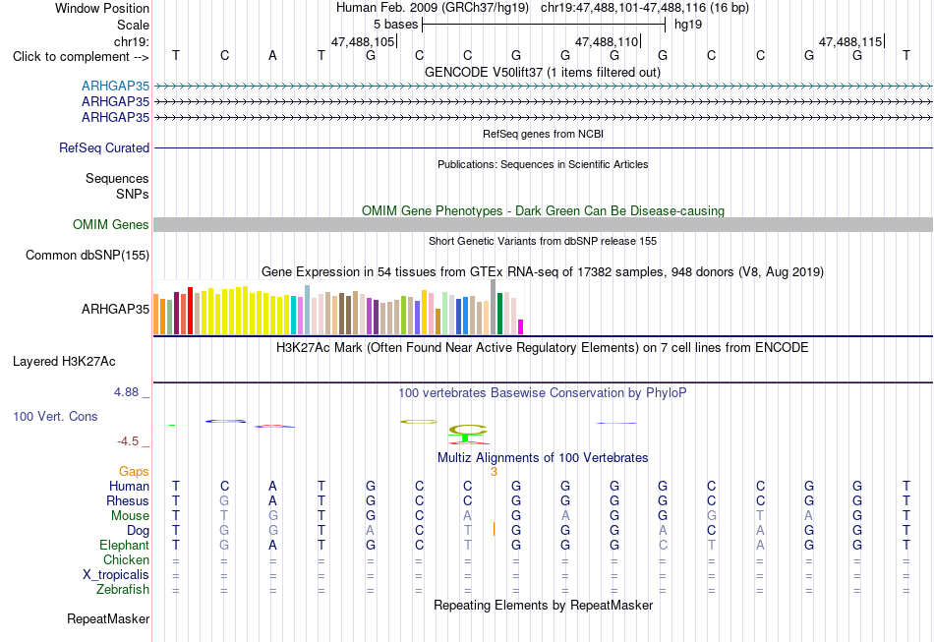934x642 pixels.
Task: Open the Layered H3K27Ac track label
Action: pyautogui.click(x=64, y=362)
